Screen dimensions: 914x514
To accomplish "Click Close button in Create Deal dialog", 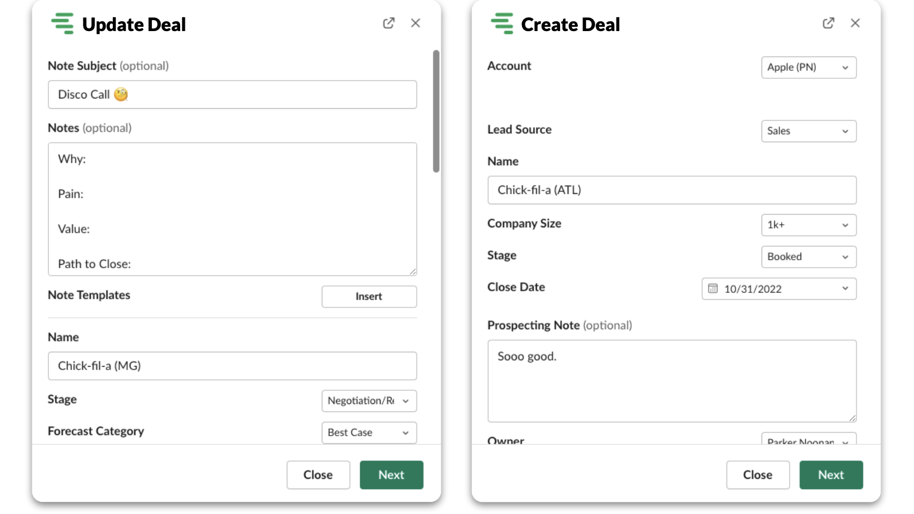I will [757, 475].
